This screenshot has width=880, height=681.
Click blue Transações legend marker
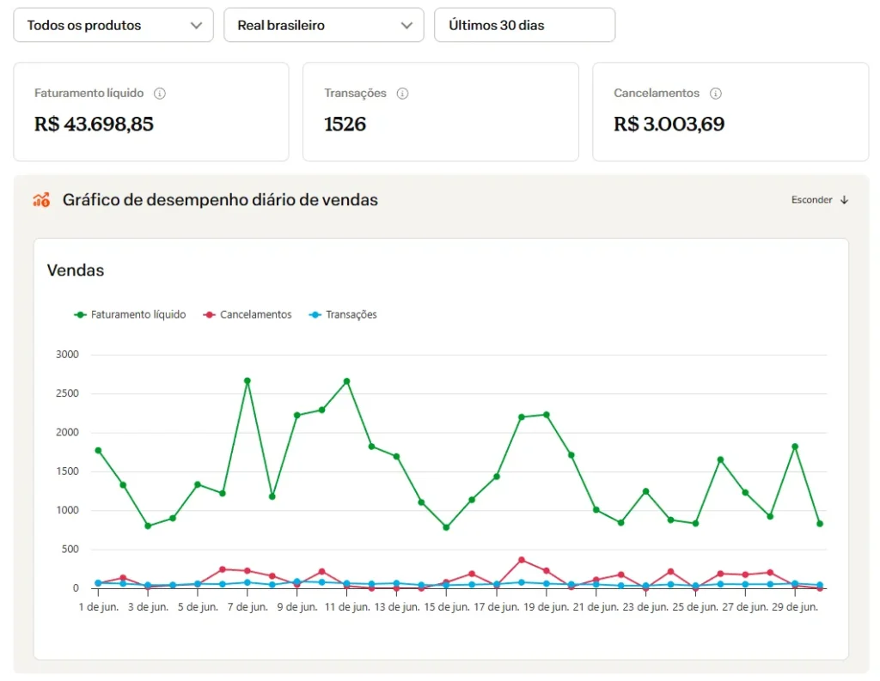[315, 315]
